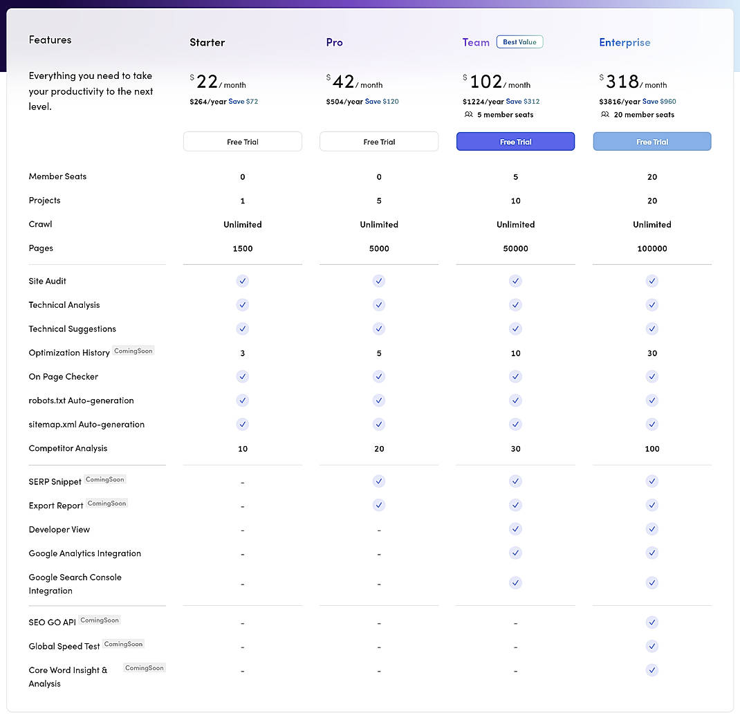Click the member seats icon for Team plan
Image resolution: width=740 pixels, height=720 pixels.
pos(469,115)
